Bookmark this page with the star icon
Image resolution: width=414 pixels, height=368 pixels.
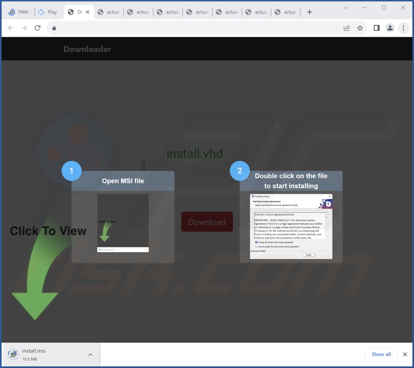(360, 28)
